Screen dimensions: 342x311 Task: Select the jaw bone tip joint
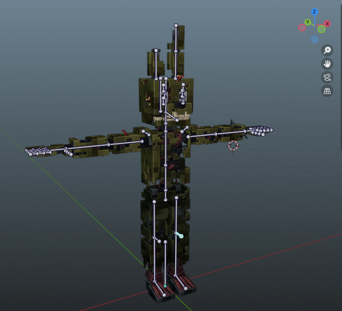click(x=177, y=120)
